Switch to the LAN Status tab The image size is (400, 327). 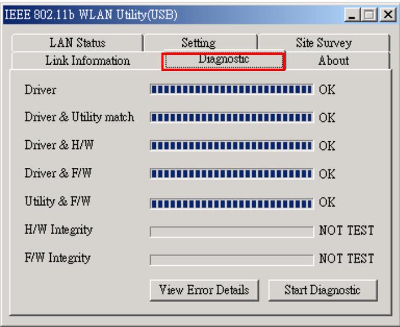click(x=77, y=43)
